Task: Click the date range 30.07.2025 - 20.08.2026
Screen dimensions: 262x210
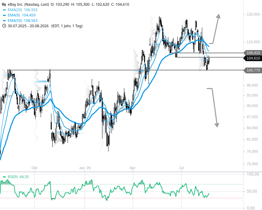Action: coord(28,26)
